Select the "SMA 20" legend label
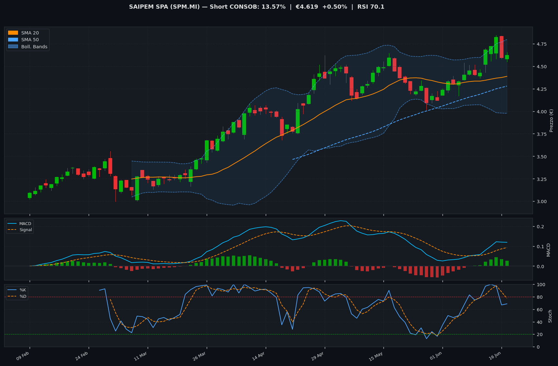The width and height of the screenshot is (558, 366). pyautogui.click(x=30, y=33)
